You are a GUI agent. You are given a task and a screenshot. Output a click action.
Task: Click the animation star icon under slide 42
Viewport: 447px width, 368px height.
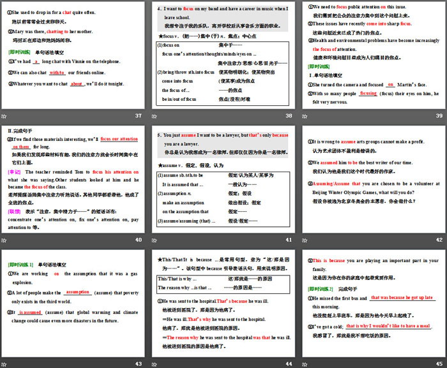305,240
